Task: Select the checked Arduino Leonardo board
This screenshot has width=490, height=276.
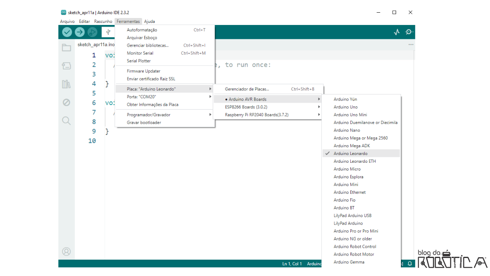Action: (350, 153)
